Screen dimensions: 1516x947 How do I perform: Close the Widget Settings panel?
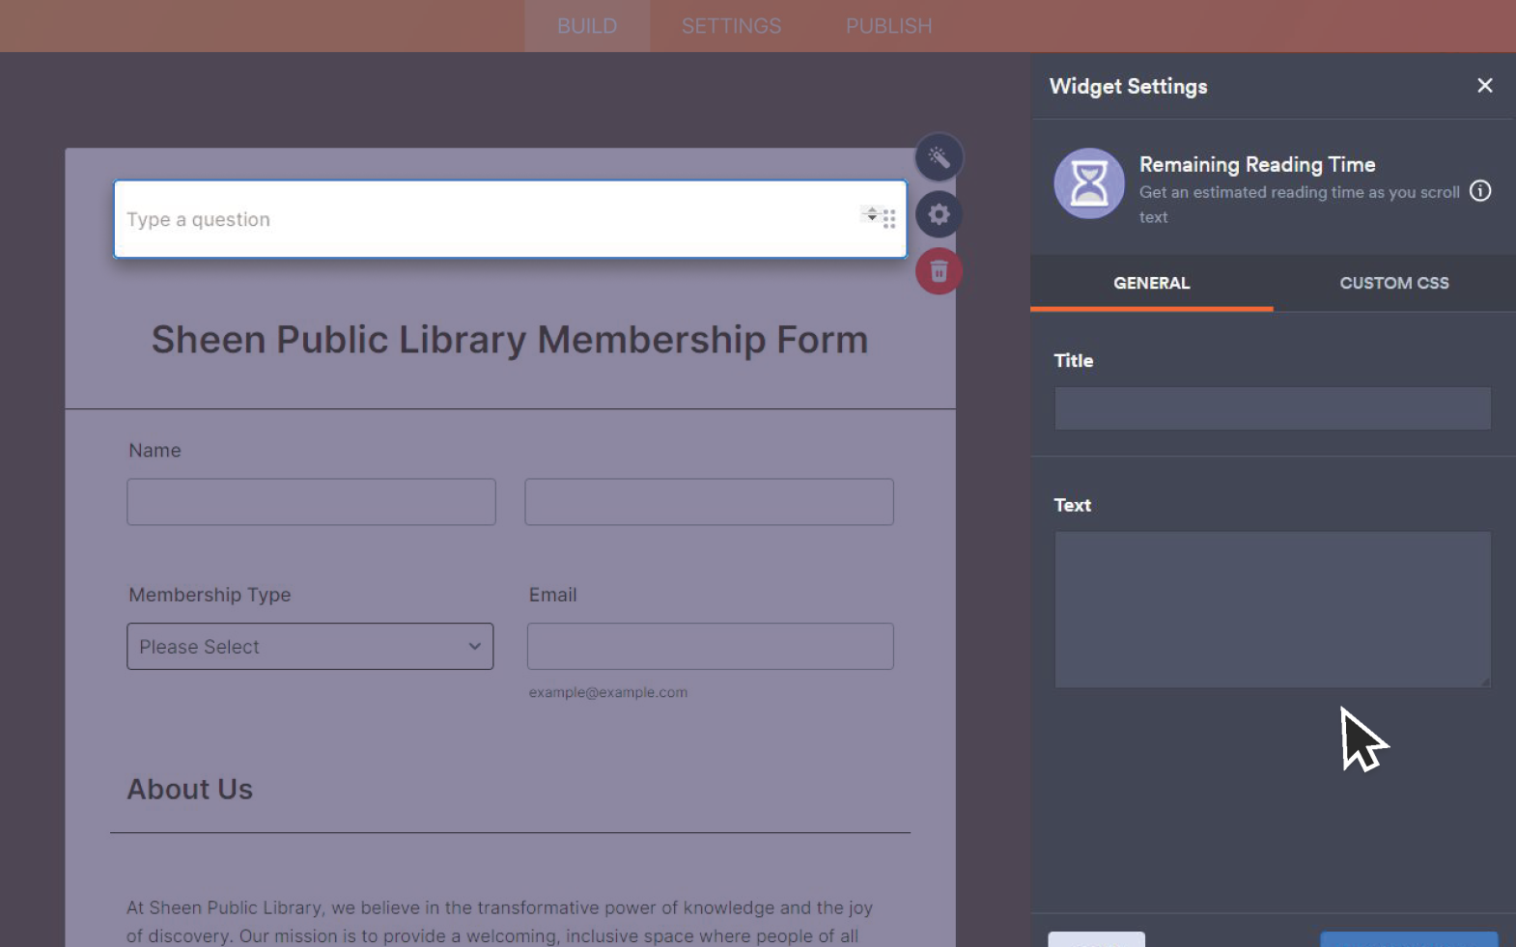(x=1484, y=86)
